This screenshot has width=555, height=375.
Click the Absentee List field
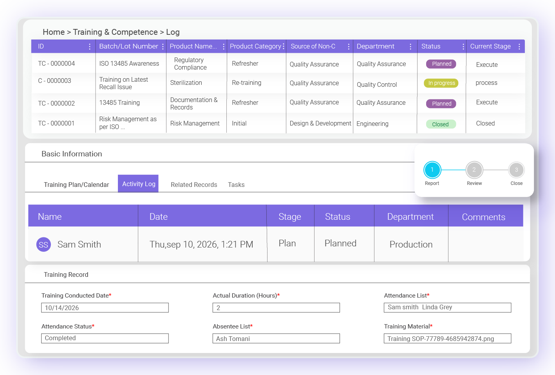276,338
